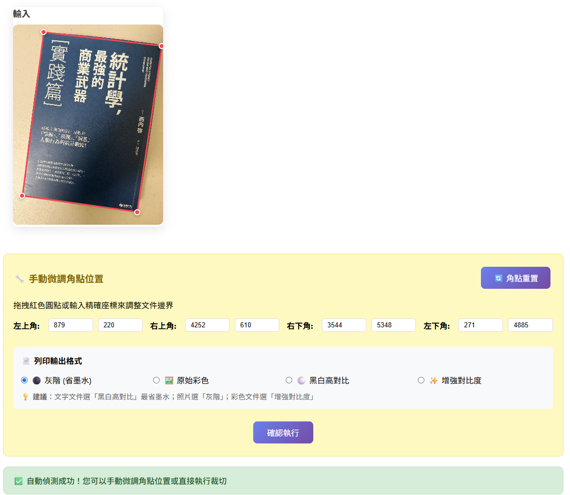Click the green checkmark success icon
Screen dimensions: 570x495
[x=19, y=481]
